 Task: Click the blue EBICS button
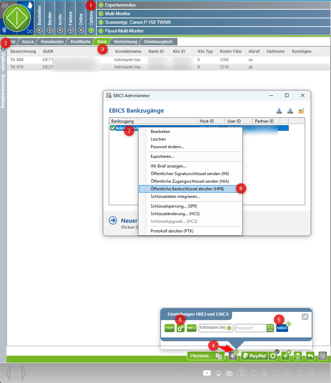point(282,328)
